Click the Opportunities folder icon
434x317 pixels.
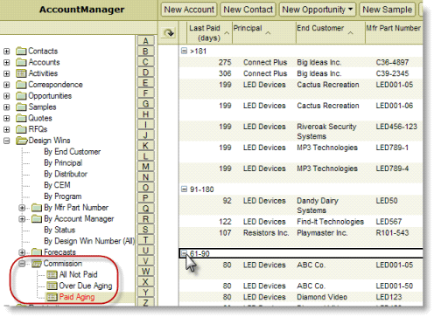point(21,96)
